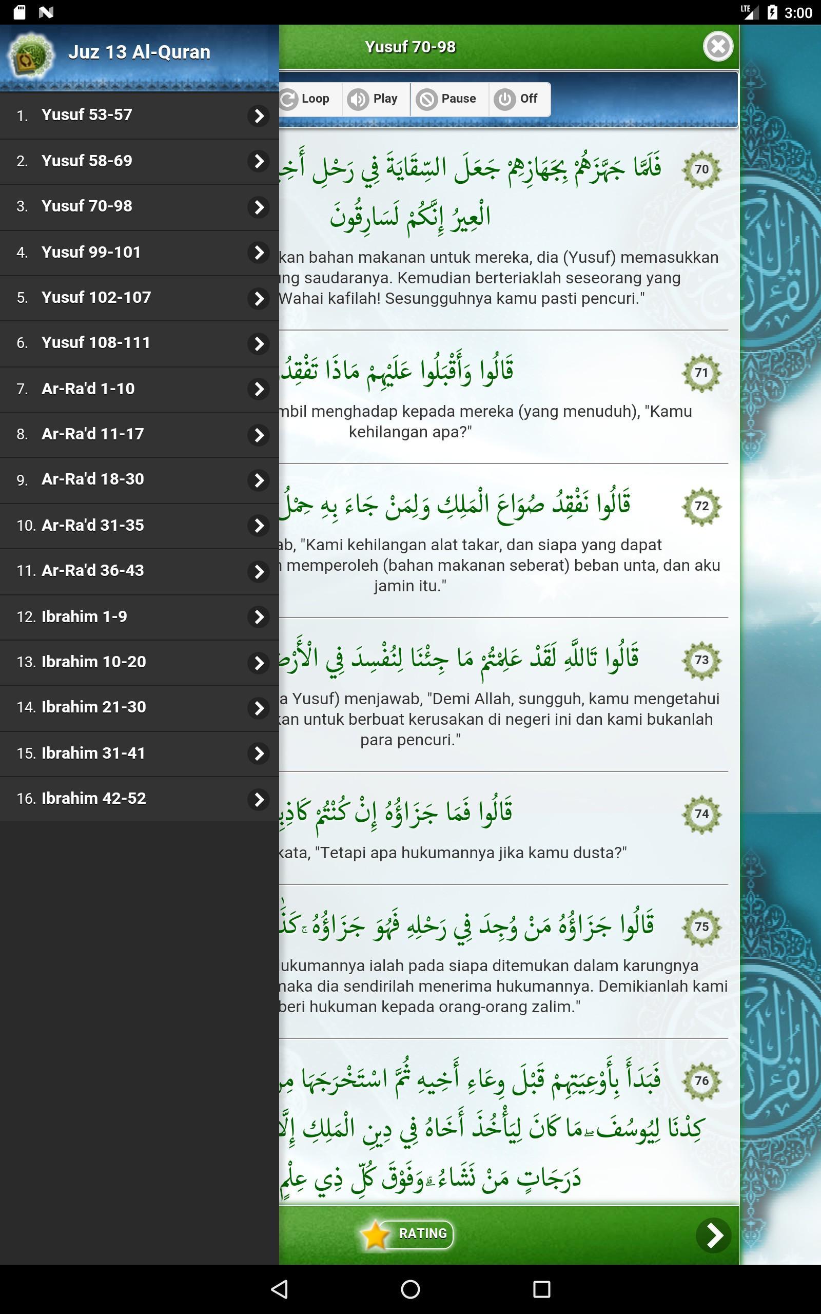
Task: Click the arrow beside Ar-Ra'd 1-10
Action: coord(259,389)
